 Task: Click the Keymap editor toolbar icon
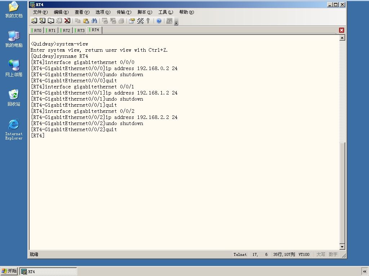click(140, 21)
